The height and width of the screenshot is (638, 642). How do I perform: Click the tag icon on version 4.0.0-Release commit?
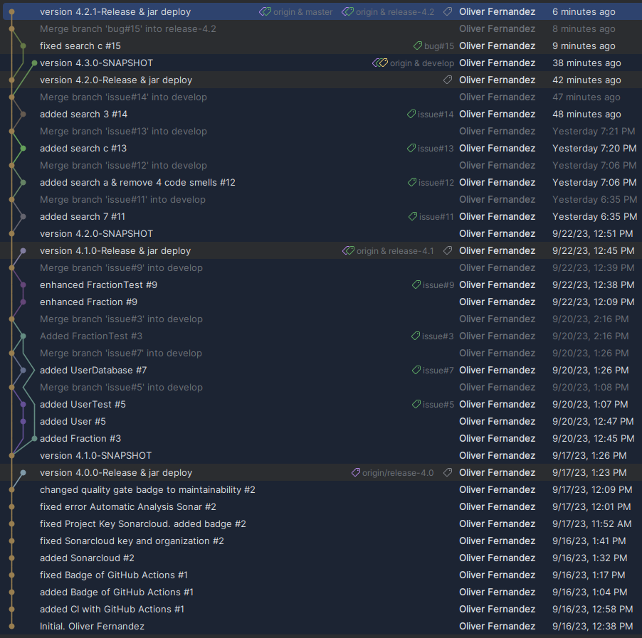pos(447,472)
